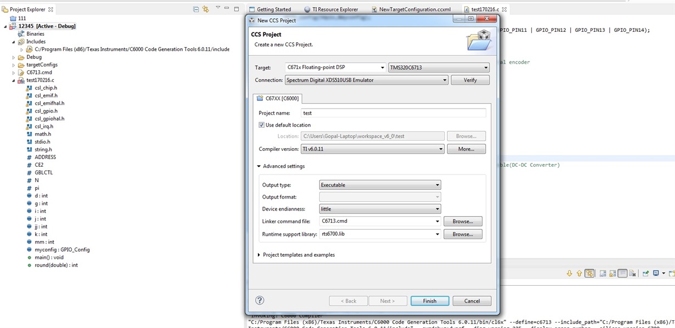Click the More... button
Screen dimensions: 675x328
[x=466, y=149]
